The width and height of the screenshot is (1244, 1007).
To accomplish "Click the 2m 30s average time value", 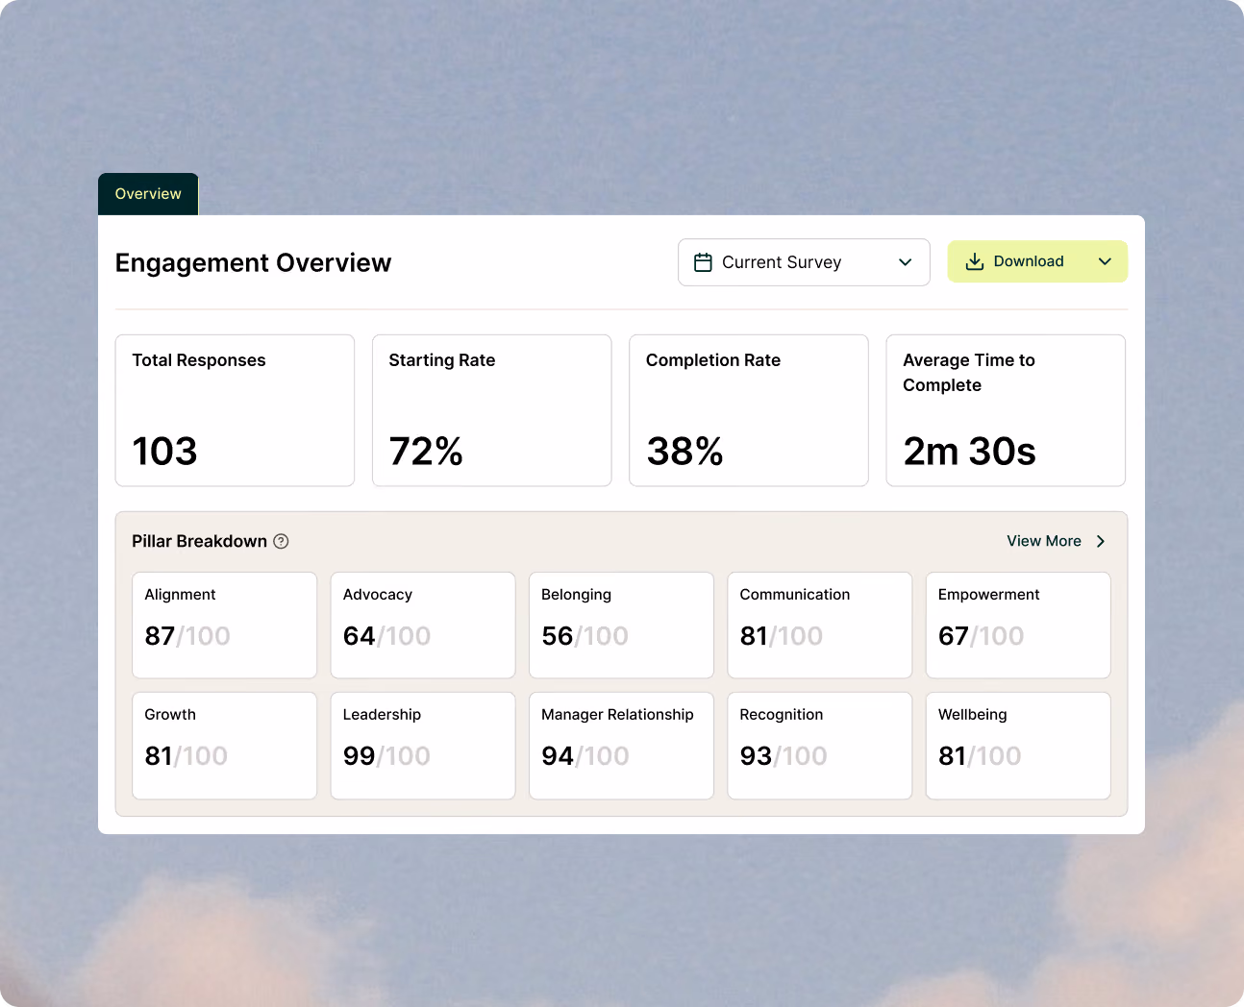I will 970,451.
